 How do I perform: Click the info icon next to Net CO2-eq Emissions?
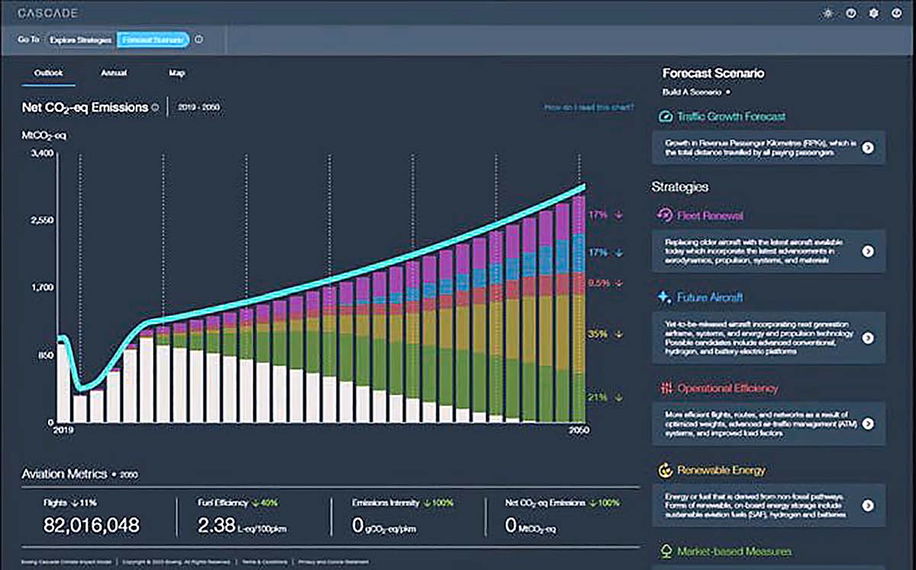pos(156,108)
